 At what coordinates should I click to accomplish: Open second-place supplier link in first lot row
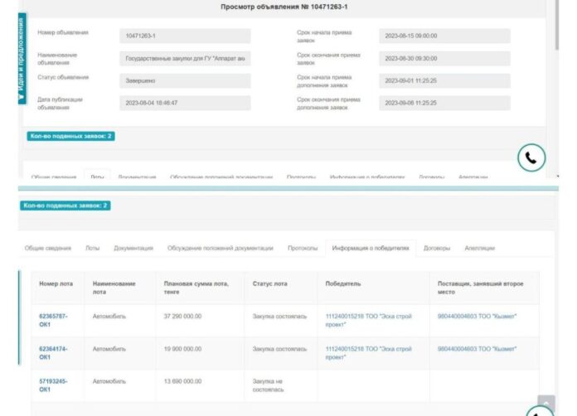tap(477, 316)
